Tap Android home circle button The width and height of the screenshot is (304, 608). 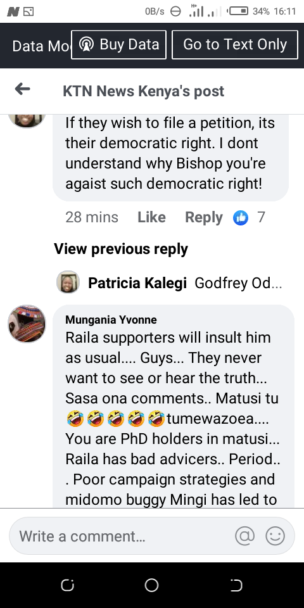tap(151, 585)
